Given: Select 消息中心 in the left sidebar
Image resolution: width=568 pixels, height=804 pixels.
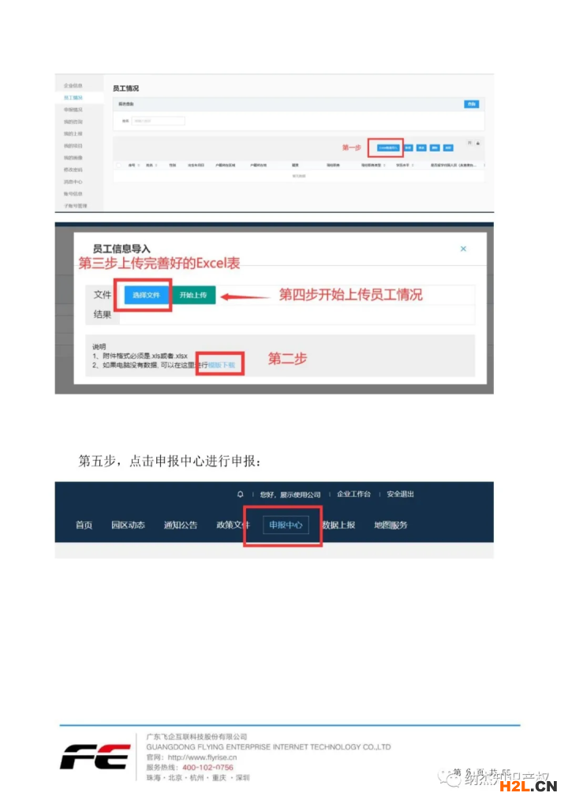Looking at the screenshot, I should [x=73, y=181].
